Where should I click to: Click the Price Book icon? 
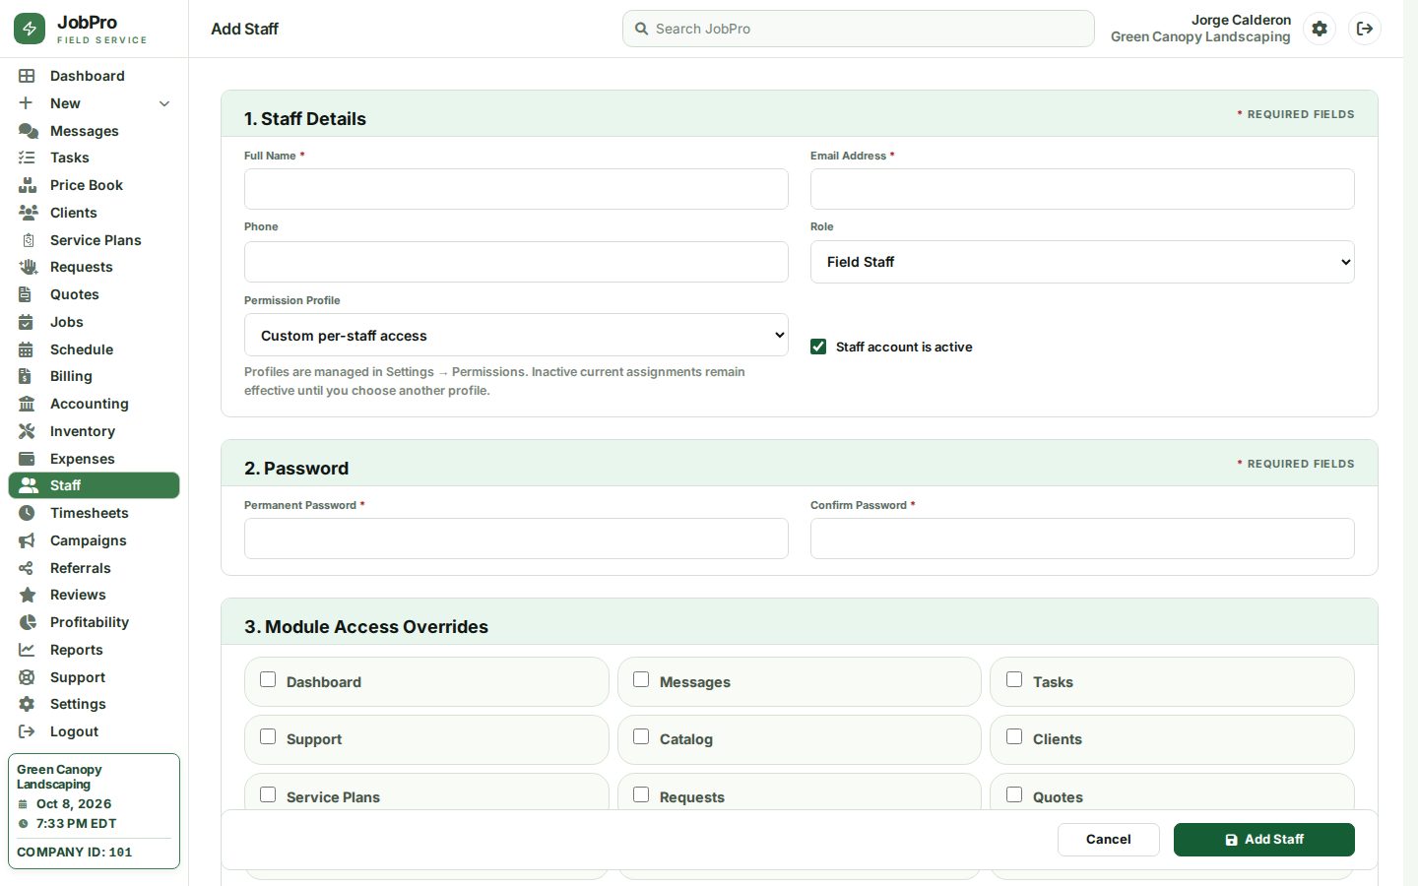point(28,185)
